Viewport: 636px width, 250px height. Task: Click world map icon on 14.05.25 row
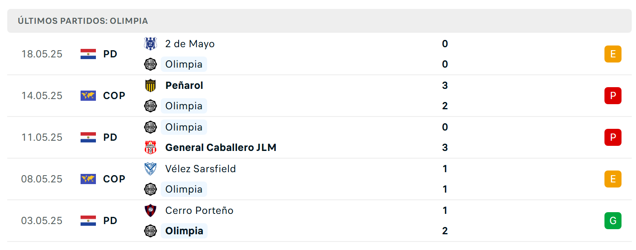click(88, 96)
